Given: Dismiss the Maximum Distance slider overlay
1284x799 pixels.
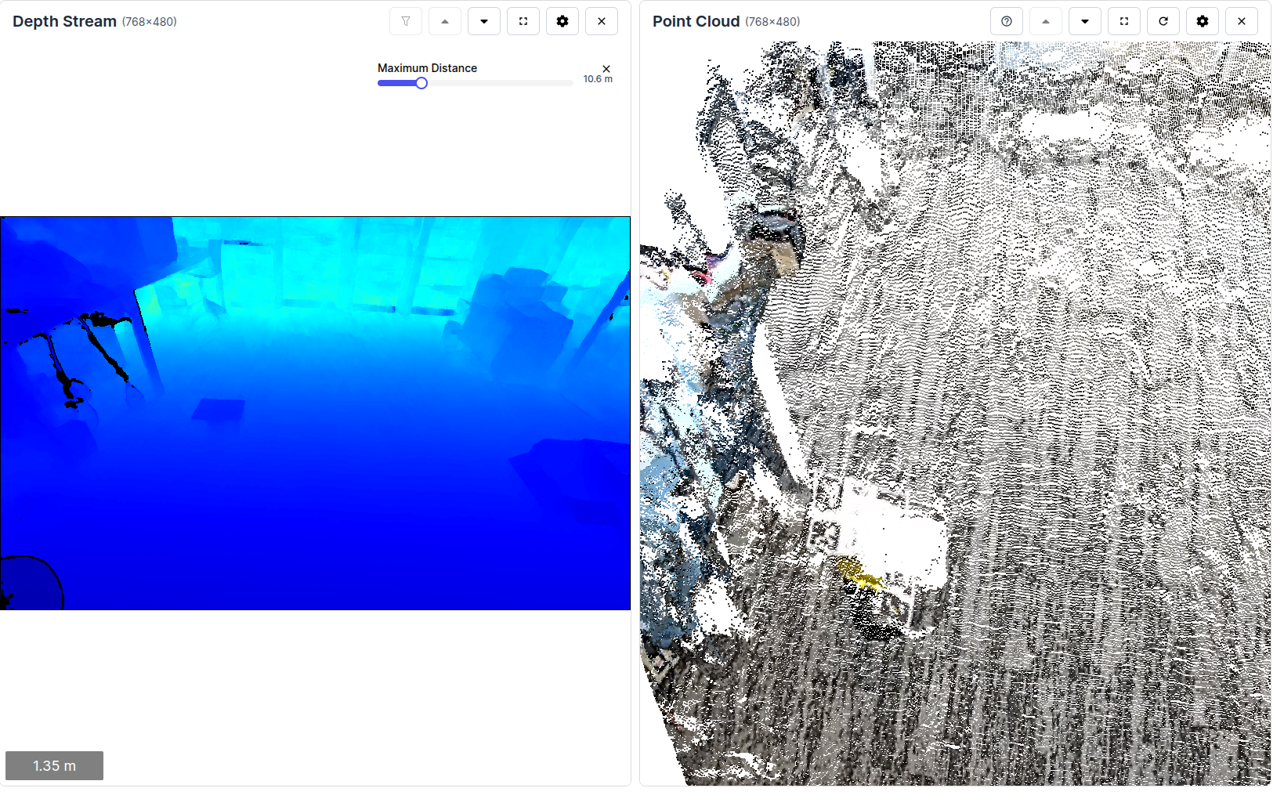Looking at the screenshot, I should pyautogui.click(x=606, y=69).
